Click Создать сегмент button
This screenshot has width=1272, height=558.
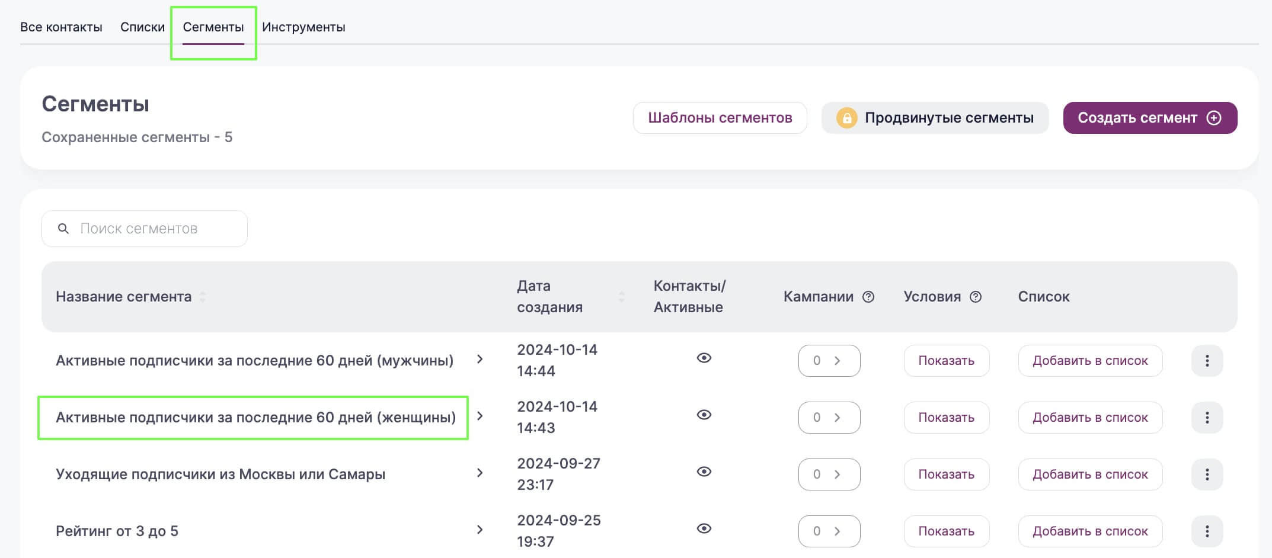coord(1150,118)
